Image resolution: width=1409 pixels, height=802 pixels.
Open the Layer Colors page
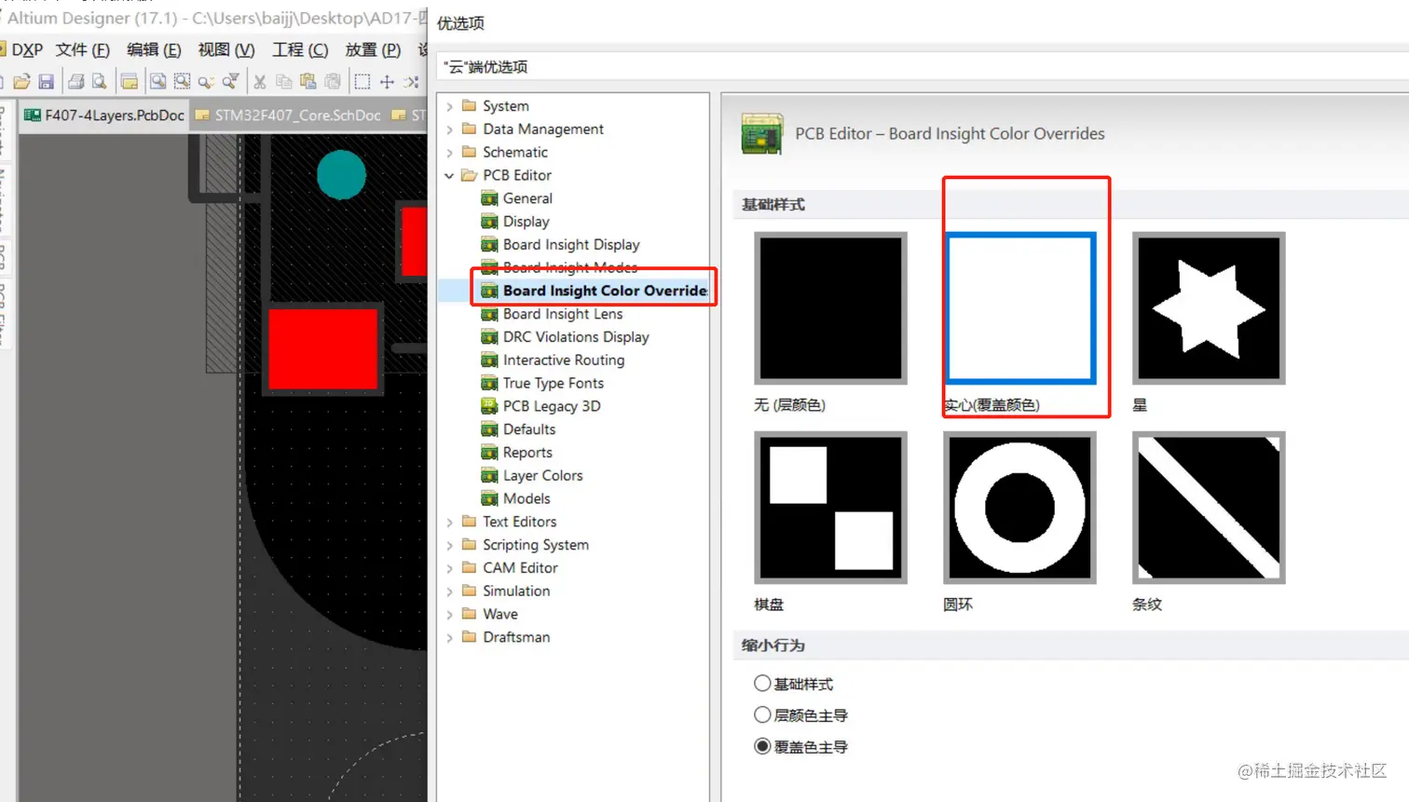click(x=542, y=476)
